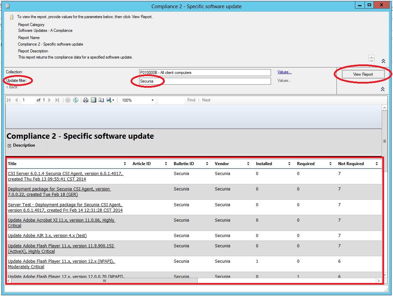The height and width of the screenshot is (297, 393).
Task: Print the report
Action: (86, 100)
